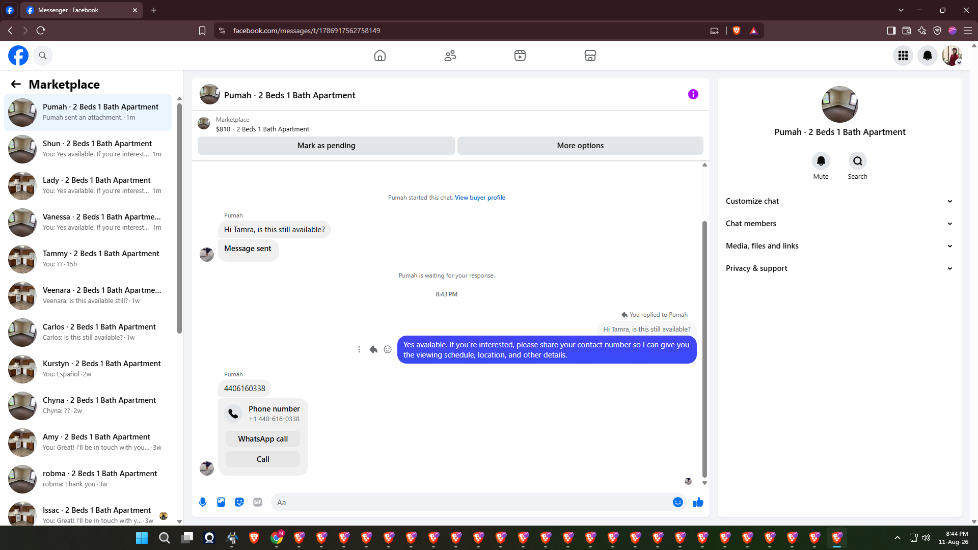
Task: Show hidden system tray icons
Action: coord(898,538)
